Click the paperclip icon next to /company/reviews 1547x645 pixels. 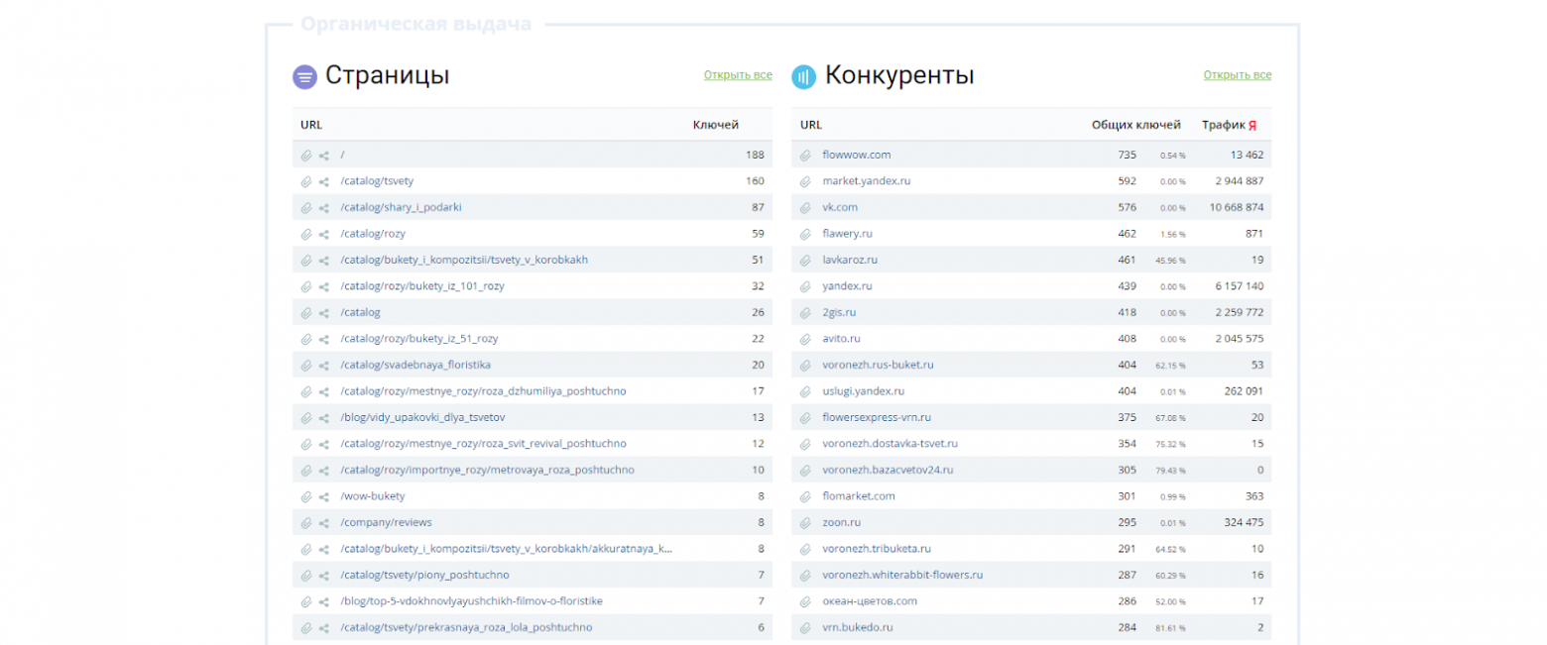click(306, 523)
